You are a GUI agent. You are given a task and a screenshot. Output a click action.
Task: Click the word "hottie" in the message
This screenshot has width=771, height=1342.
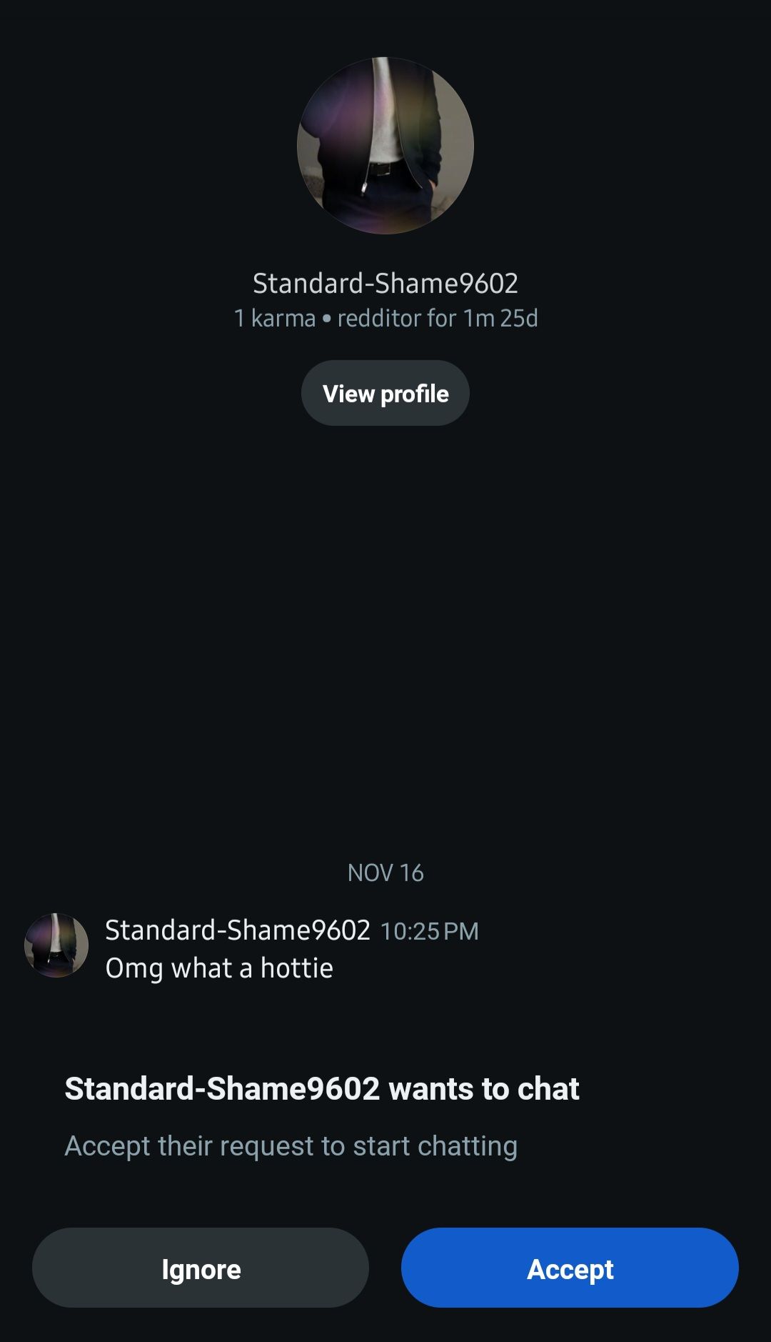point(297,968)
